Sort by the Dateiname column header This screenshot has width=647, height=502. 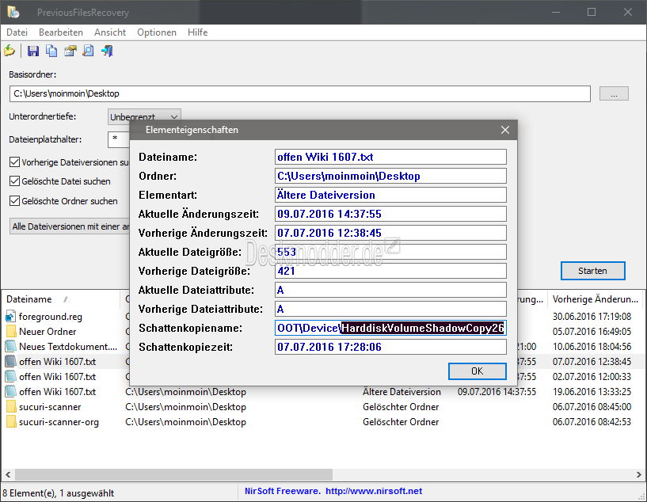tap(61, 299)
